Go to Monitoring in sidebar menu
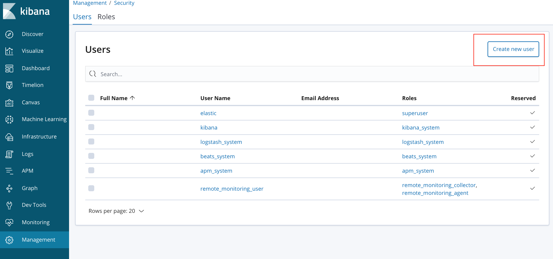This screenshot has height=259, width=553. 36,222
